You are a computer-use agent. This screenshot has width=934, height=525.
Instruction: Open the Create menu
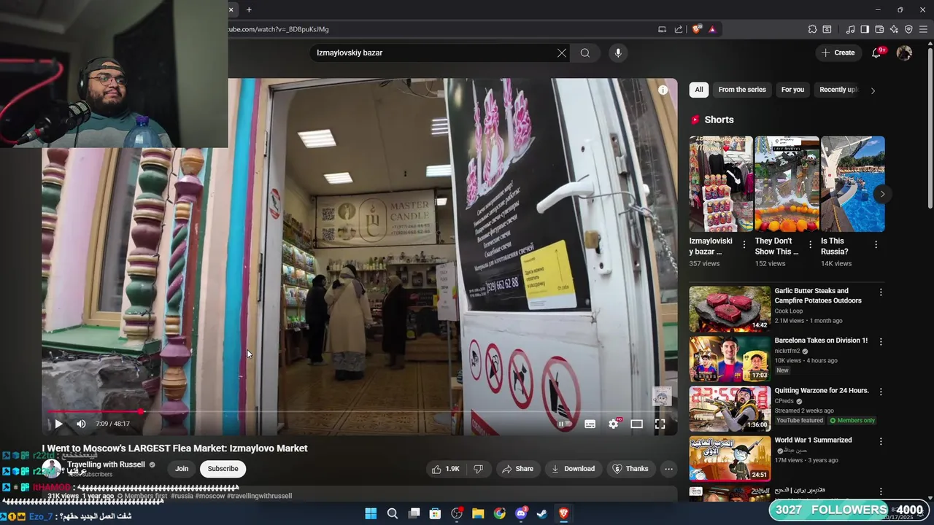click(x=838, y=52)
